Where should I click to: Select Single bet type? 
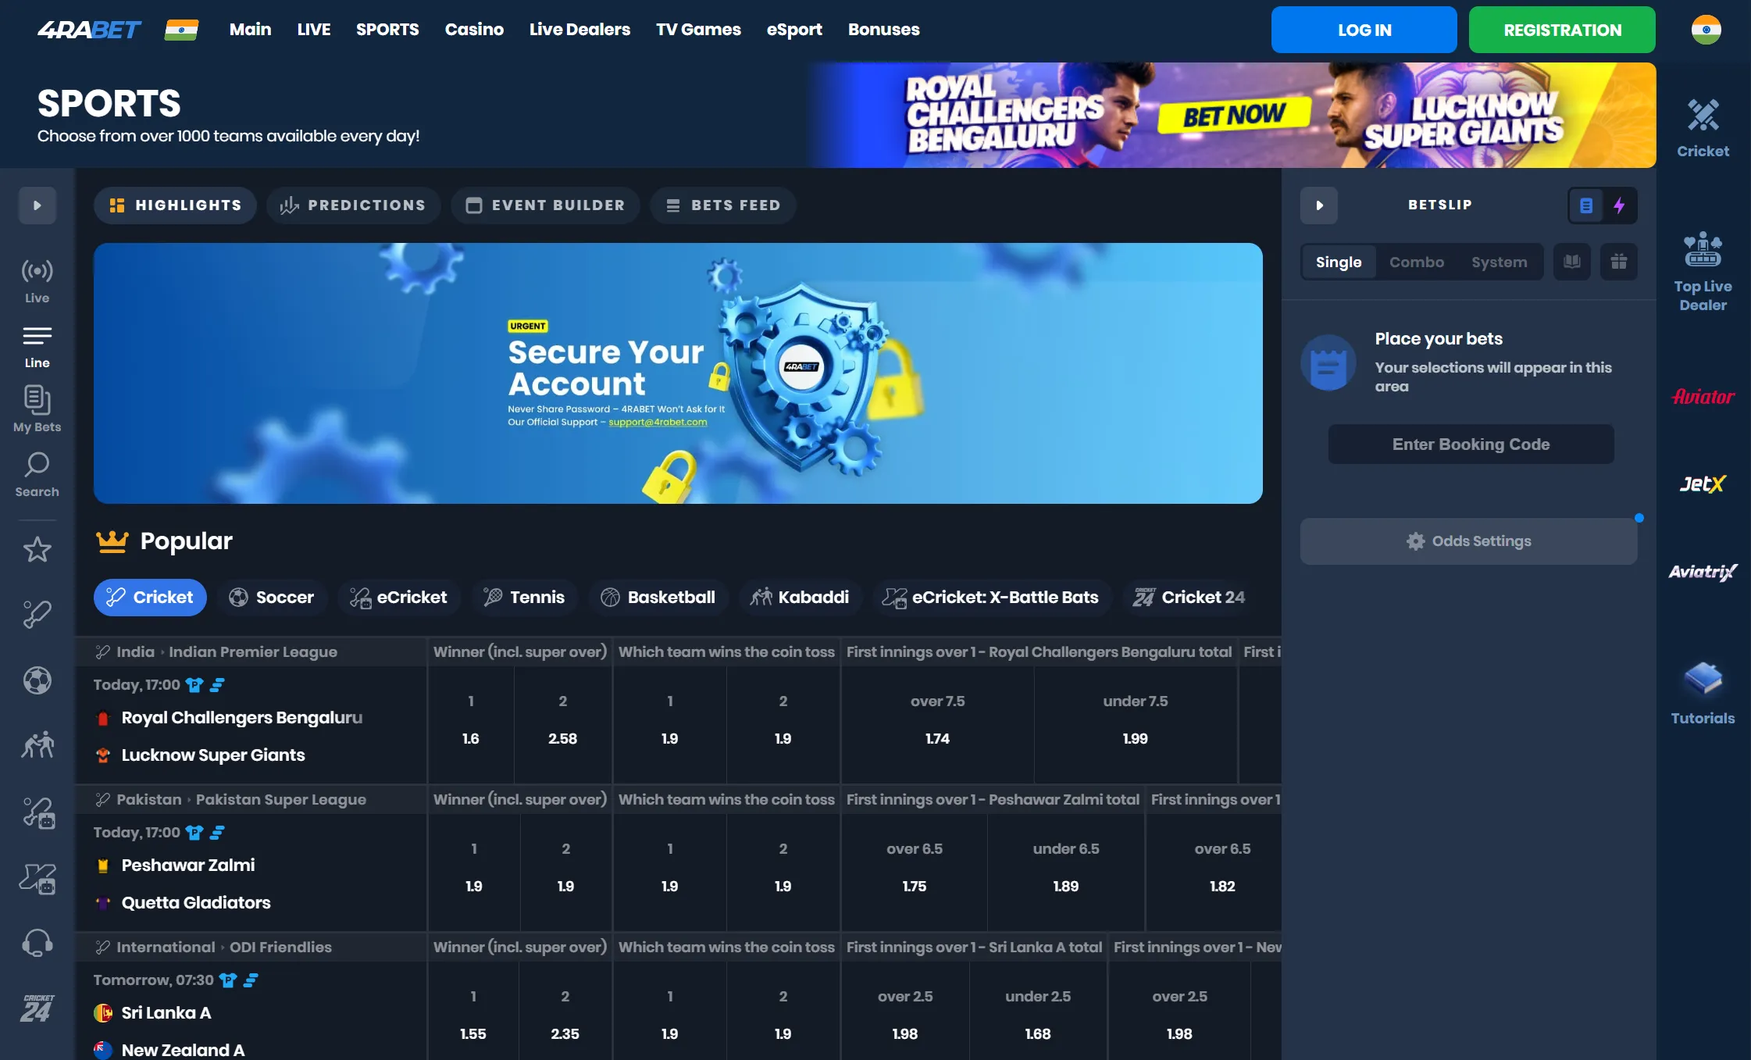[1338, 262]
